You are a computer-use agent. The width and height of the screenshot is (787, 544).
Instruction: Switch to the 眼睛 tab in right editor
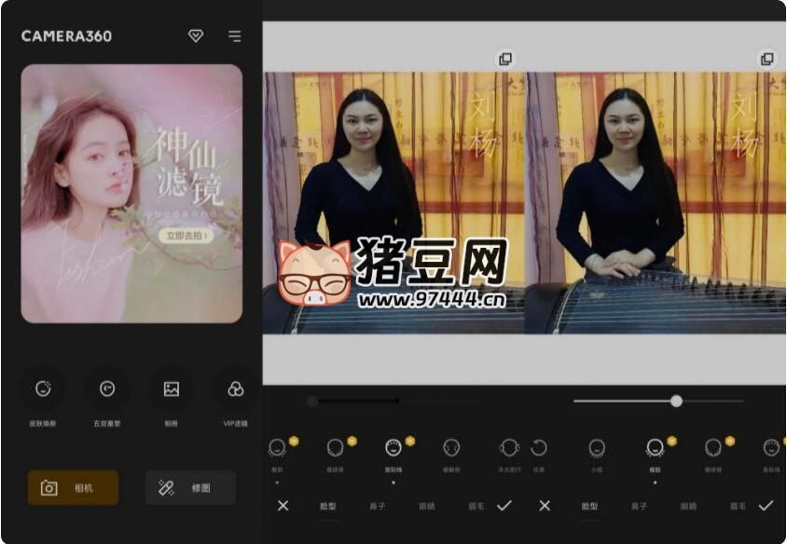[x=688, y=507]
